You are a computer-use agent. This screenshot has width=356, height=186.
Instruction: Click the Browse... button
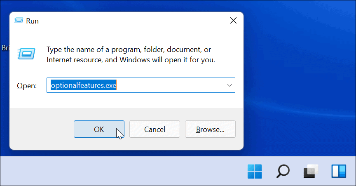pyautogui.click(x=210, y=129)
